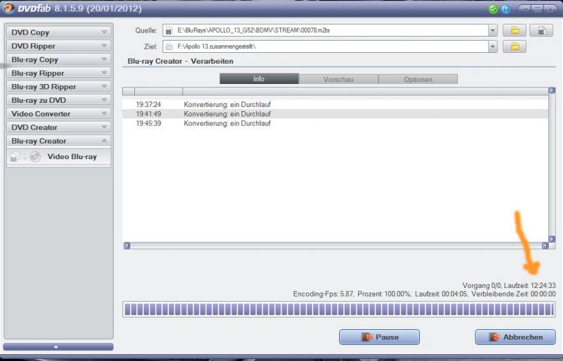Click the Encoding-Fps 5.87 status text
Viewport: 563px width, 361px height.
click(323, 295)
